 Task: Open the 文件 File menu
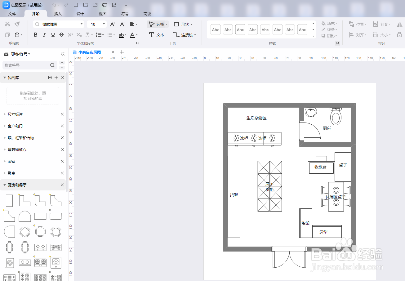(x=12, y=14)
